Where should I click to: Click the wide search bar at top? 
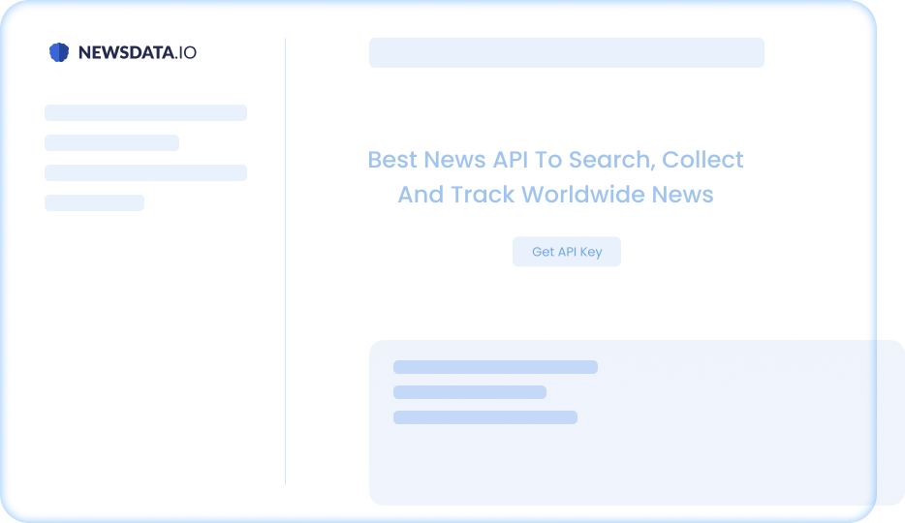click(566, 52)
